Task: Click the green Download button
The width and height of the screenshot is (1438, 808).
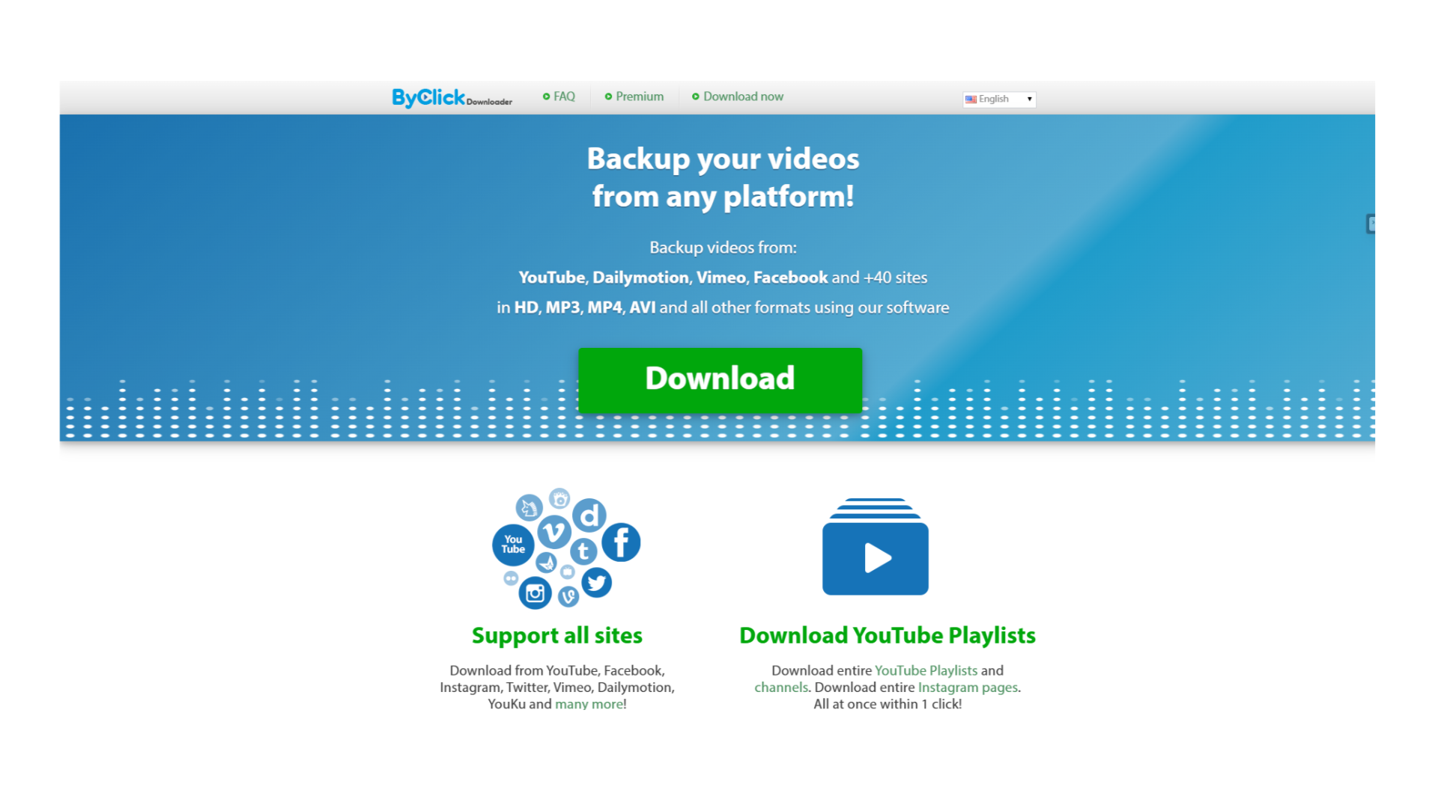Action: point(720,379)
